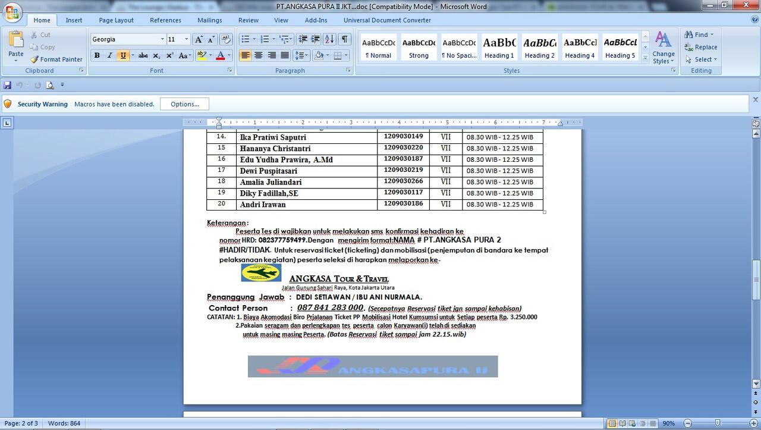Screen dimensions: 761x430
Task: Center-align the paragraph
Action: click(x=259, y=55)
